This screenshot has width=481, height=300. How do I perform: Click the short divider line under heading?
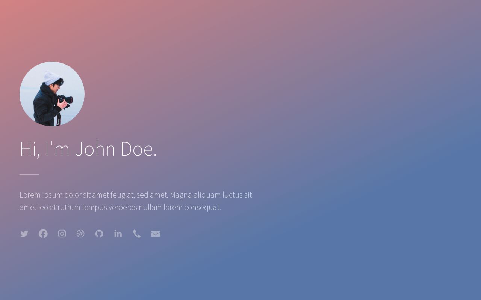(29, 175)
